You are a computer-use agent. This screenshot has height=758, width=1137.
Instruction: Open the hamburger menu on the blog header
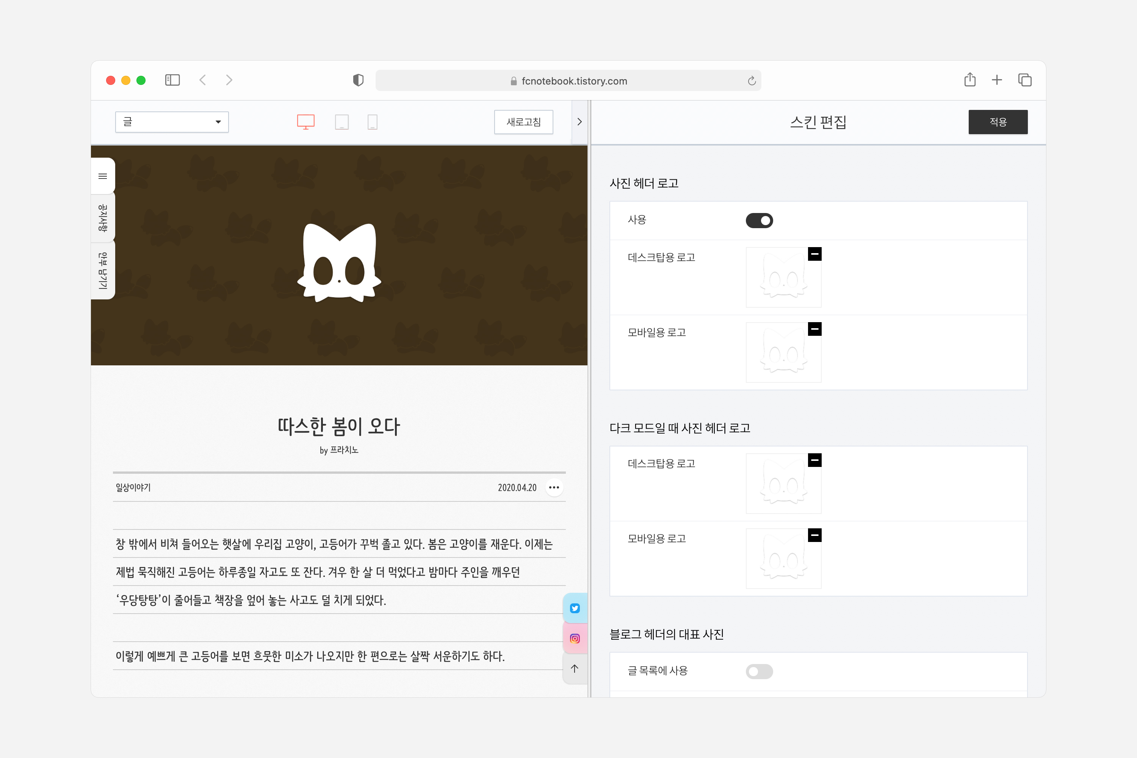(102, 176)
